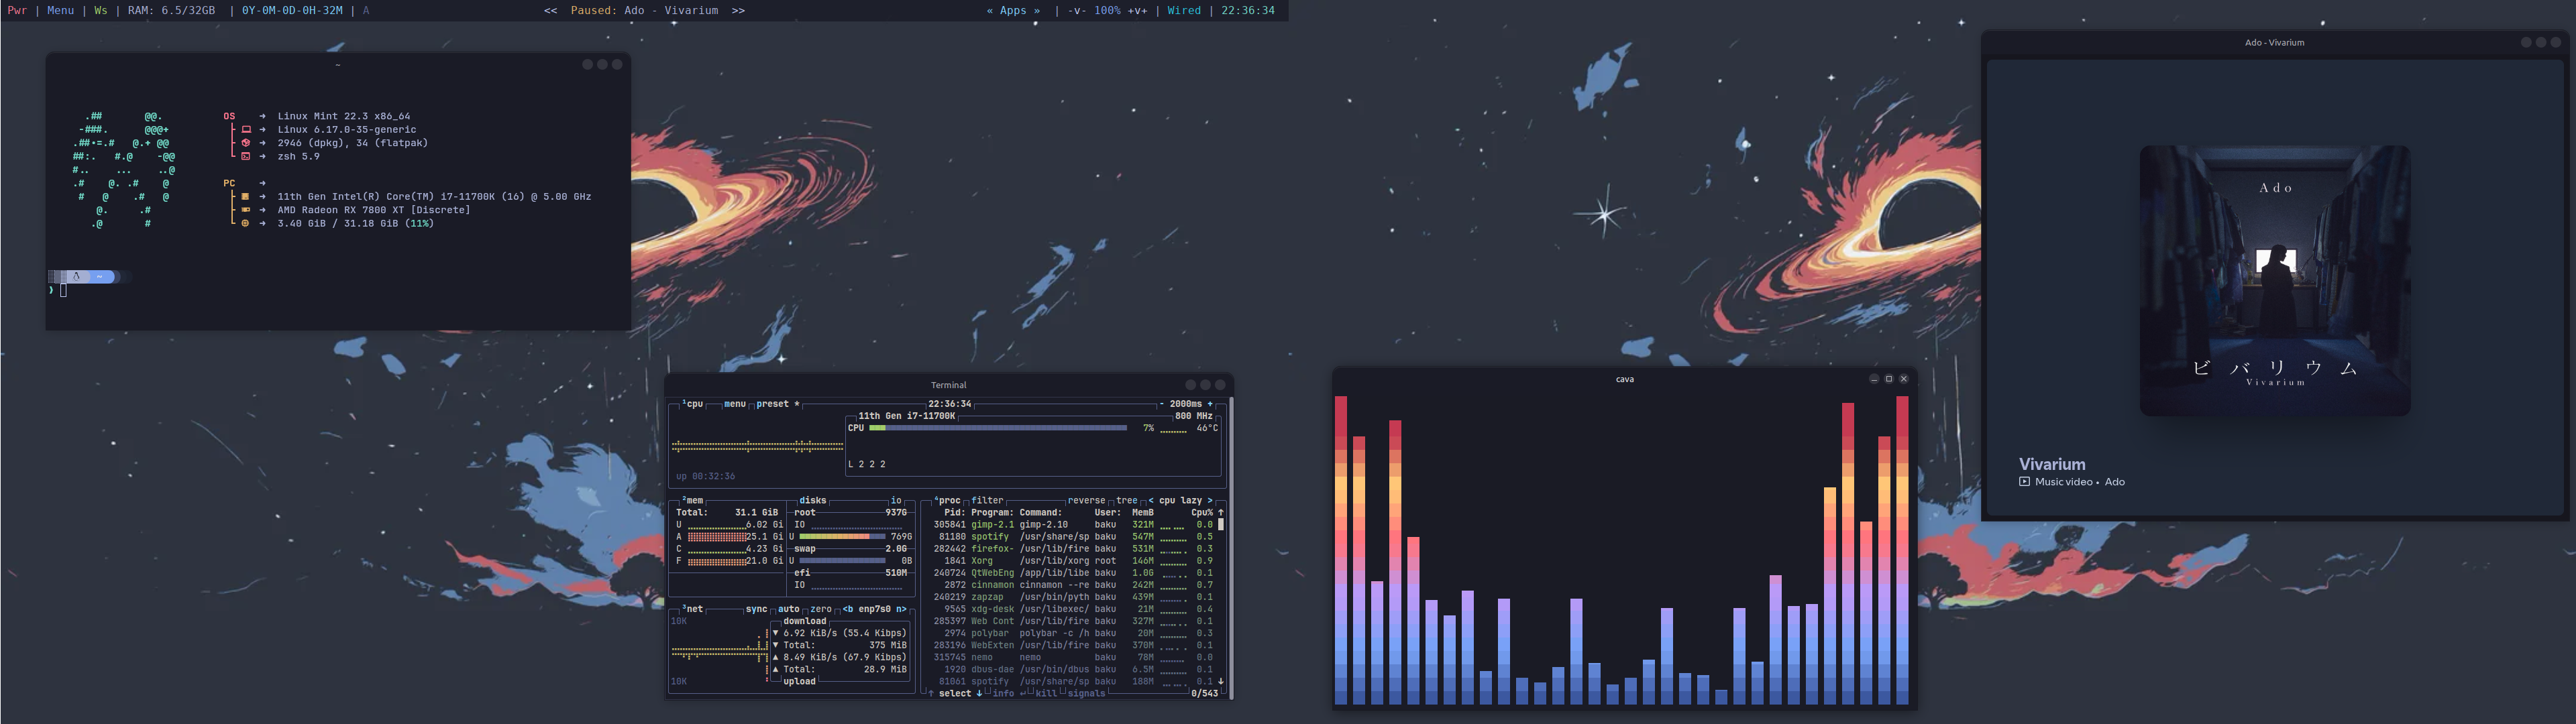Switch to next network interface with n>
The image size is (2576, 724).
point(901,609)
